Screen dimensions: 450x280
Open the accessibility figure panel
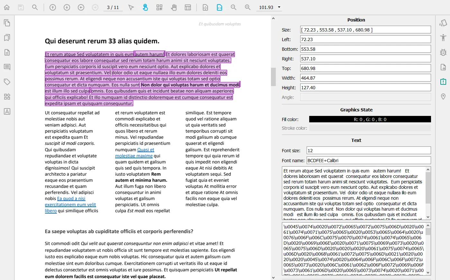(443, 38)
